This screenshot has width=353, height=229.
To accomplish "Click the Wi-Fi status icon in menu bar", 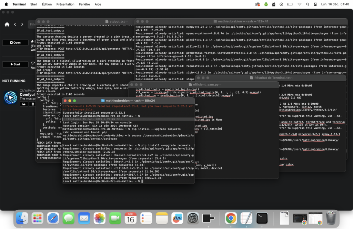I will click(299, 4).
